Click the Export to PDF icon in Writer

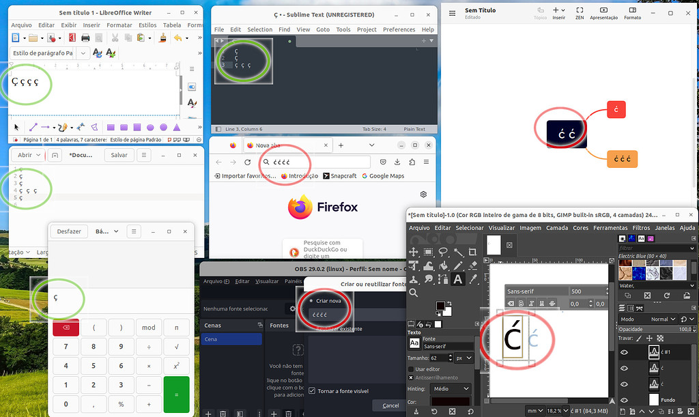click(72, 38)
